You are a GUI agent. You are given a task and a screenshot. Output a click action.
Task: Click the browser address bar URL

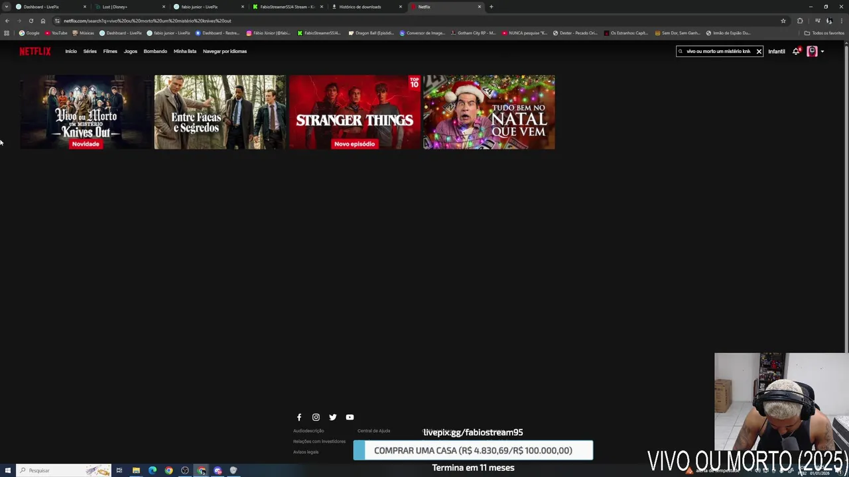pyautogui.click(x=147, y=21)
